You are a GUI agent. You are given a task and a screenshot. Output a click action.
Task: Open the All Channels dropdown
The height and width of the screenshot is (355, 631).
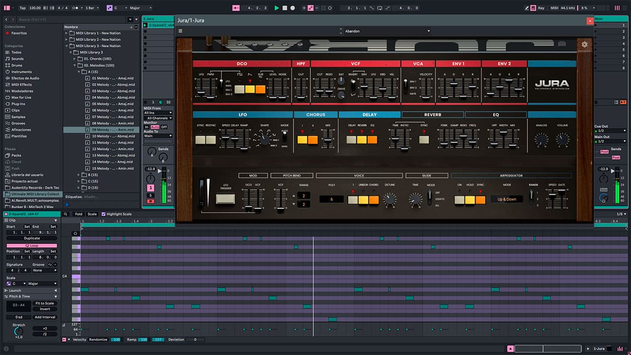pos(158,118)
